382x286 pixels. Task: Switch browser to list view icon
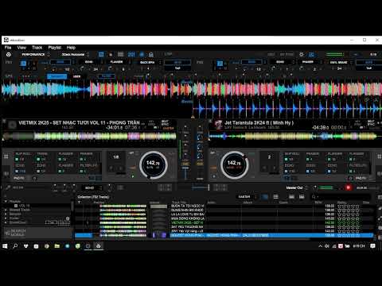(x=276, y=197)
